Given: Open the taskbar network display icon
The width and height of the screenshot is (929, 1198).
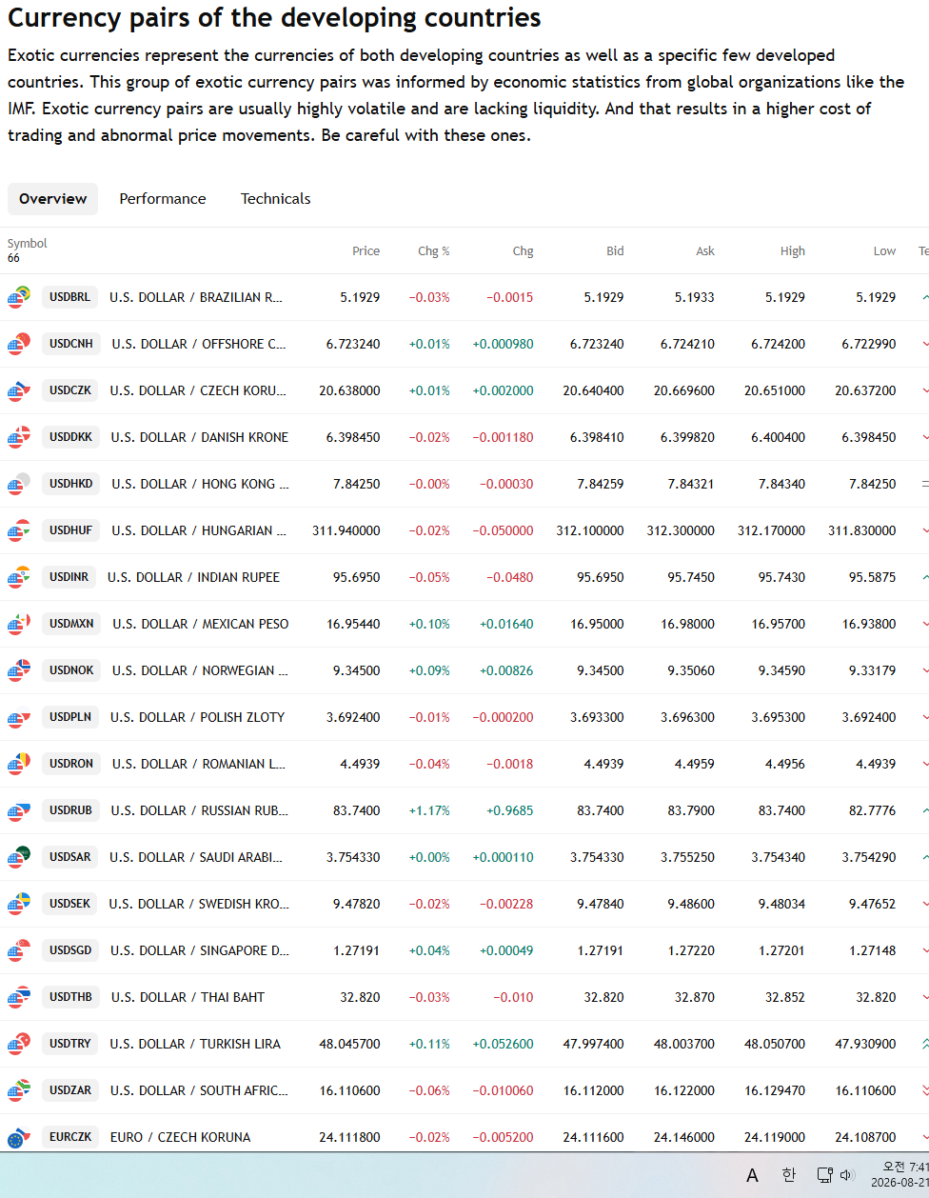Looking at the screenshot, I should click(825, 1175).
